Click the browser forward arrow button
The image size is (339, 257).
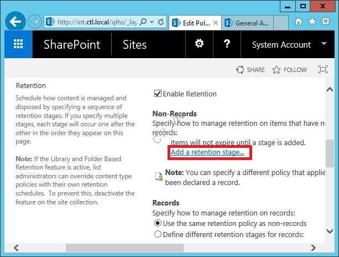coord(34,22)
